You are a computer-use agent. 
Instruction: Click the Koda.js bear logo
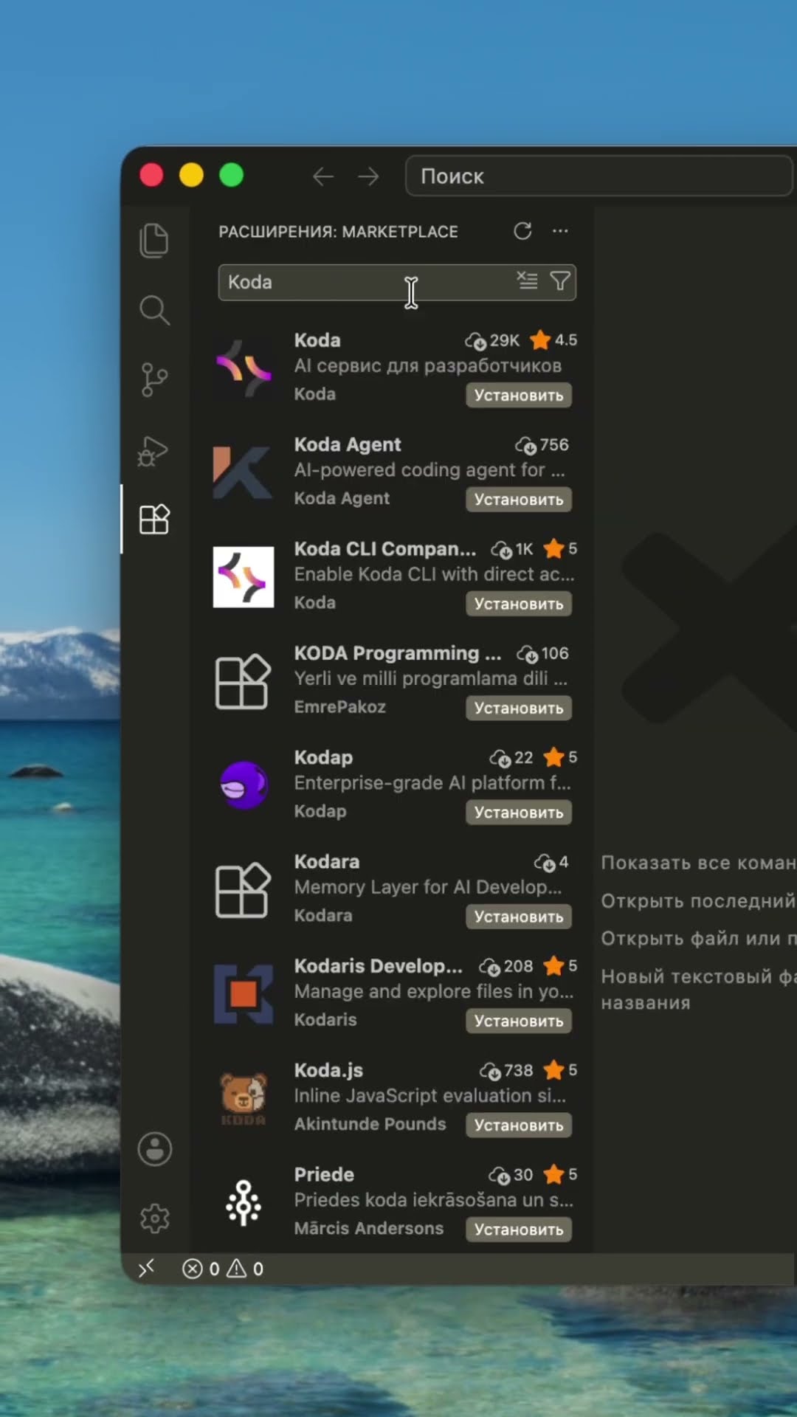click(x=244, y=1098)
